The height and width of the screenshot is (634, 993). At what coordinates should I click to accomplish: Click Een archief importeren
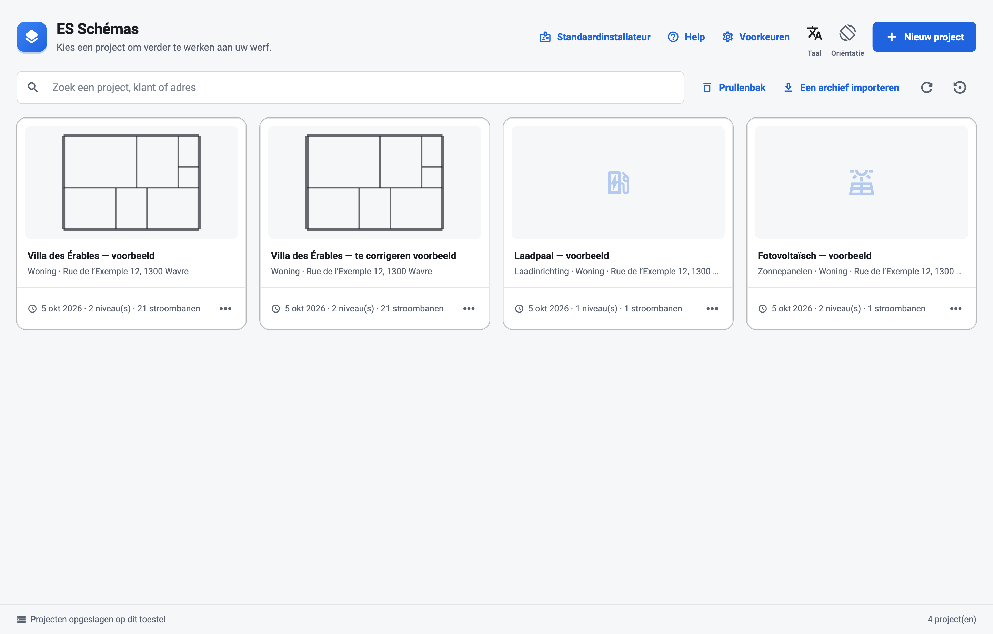(841, 88)
